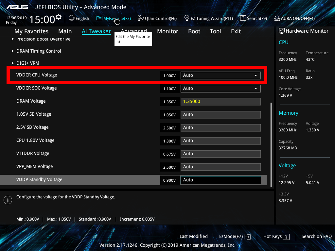Click the 43°C temperature reading
This screenshot has width=335, height=251.
click(310, 59)
